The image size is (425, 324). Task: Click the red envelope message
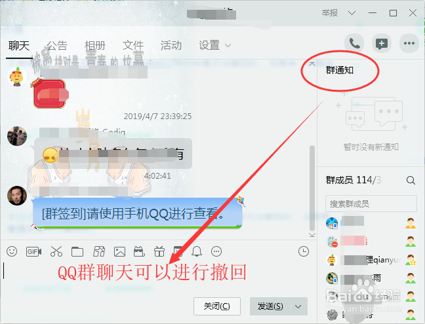coord(50,94)
